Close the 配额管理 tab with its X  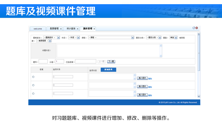coord(61,29)
